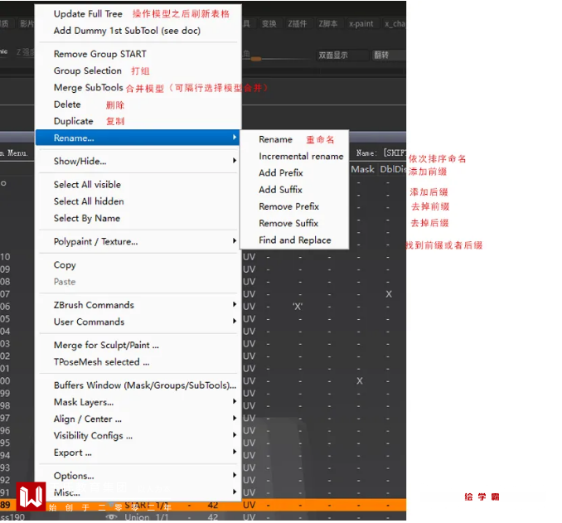Toggle X mark in DblDis column
Image resolution: width=562 pixels, height=523 pixels.
pos(389,294)
